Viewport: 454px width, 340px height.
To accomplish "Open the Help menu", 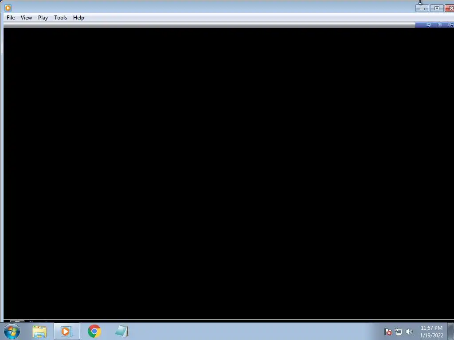I will coord(78,18).
